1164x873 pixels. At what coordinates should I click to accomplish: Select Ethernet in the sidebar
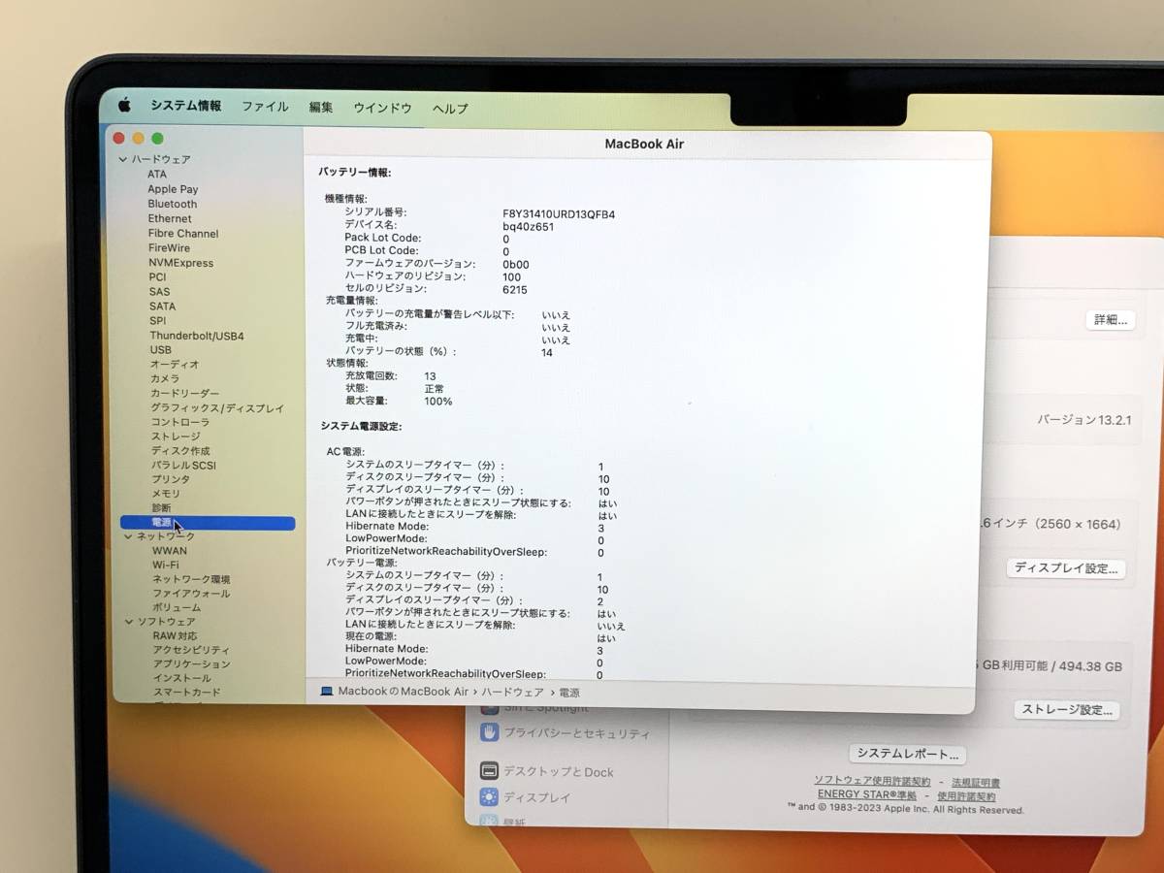click(x=170, y=218)
